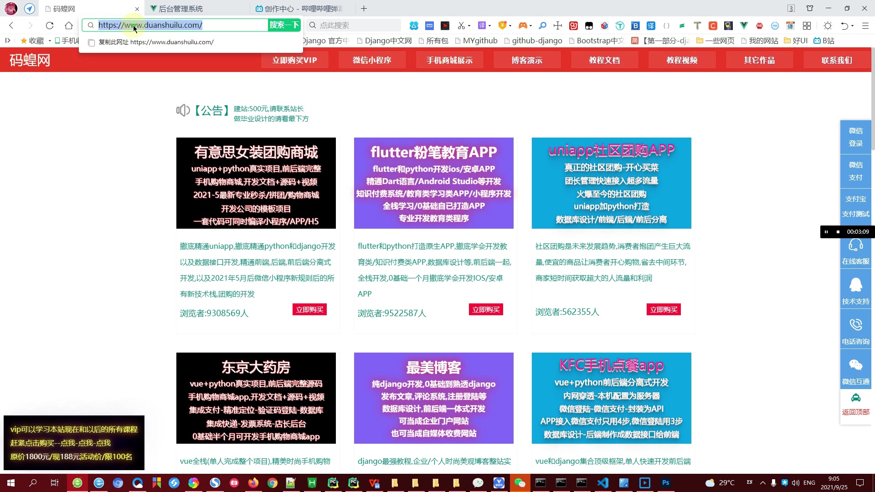The width and height of the screenshot is (875, 492).
Task: Expand the scissors tool dropdown arrow
Action: 469,26
